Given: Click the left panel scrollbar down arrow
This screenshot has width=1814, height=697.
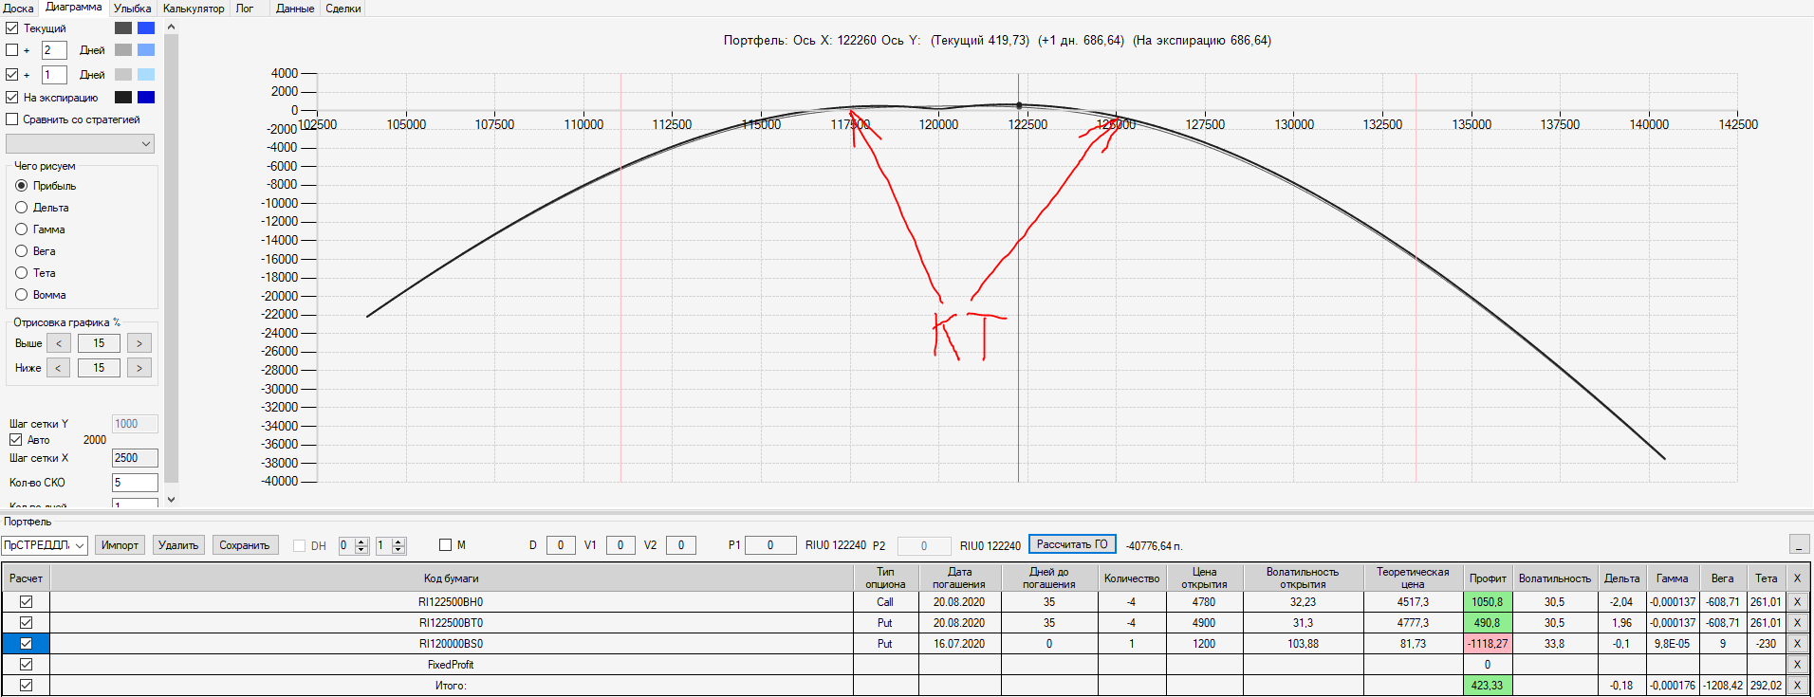Looking at the screenshot, I should click(x=171, y=499).
